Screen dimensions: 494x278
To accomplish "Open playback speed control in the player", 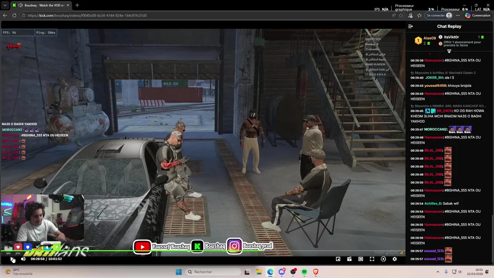I will 383,259.
